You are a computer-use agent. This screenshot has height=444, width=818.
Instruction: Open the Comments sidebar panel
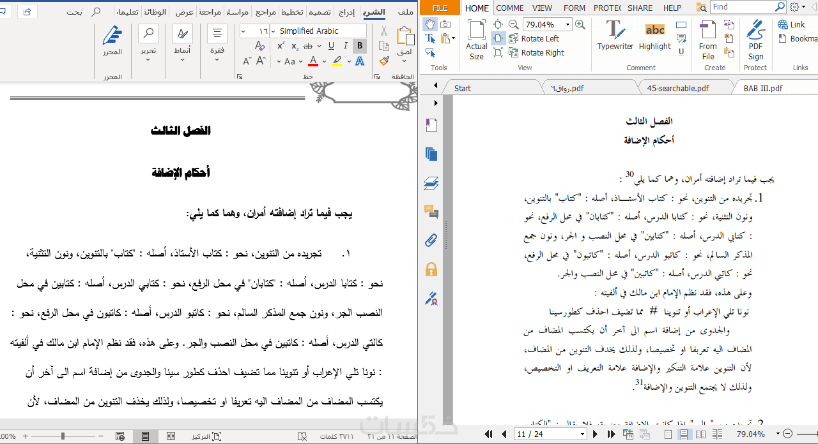pyautogui.click(x=431, y=211)
